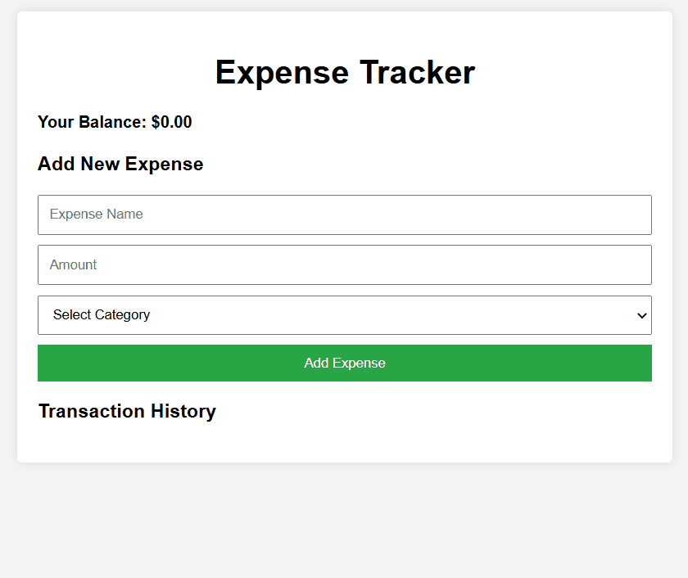Click the Your Balance label
Screen dimensions: 688x578
pyautogui.click(x=91, y=122)
